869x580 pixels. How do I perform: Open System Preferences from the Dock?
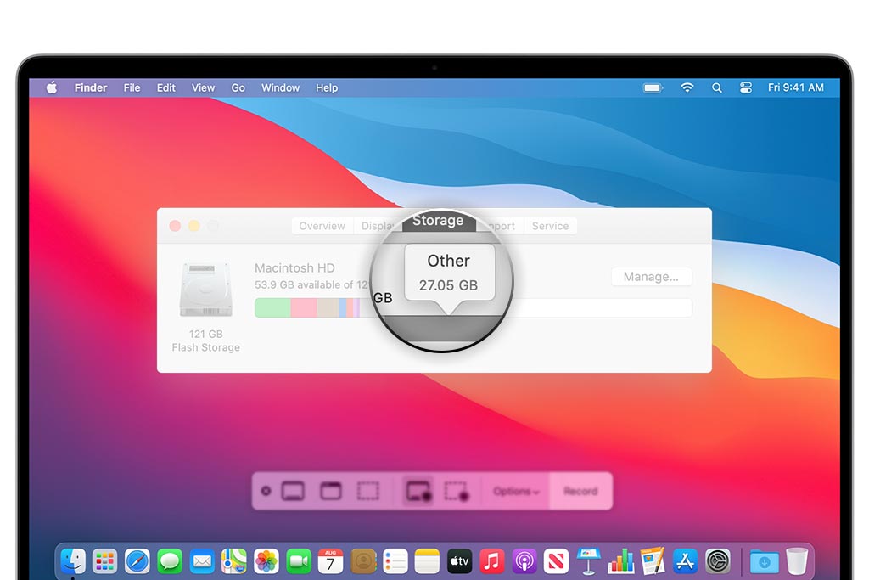click(x=718, y=561)
